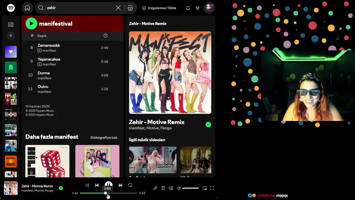355x200 pixels.
Task: Select track 9 Yaşanacaksa
Action: point(72,61)
